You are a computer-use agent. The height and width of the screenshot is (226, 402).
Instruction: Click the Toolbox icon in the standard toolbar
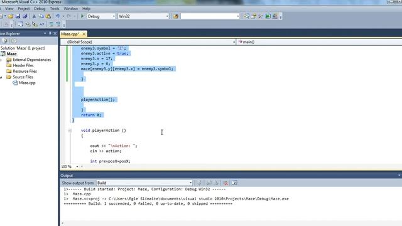click(261, 16)
